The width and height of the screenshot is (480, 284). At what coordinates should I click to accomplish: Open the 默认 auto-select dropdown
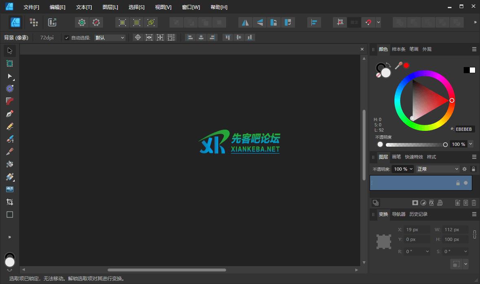109,37
